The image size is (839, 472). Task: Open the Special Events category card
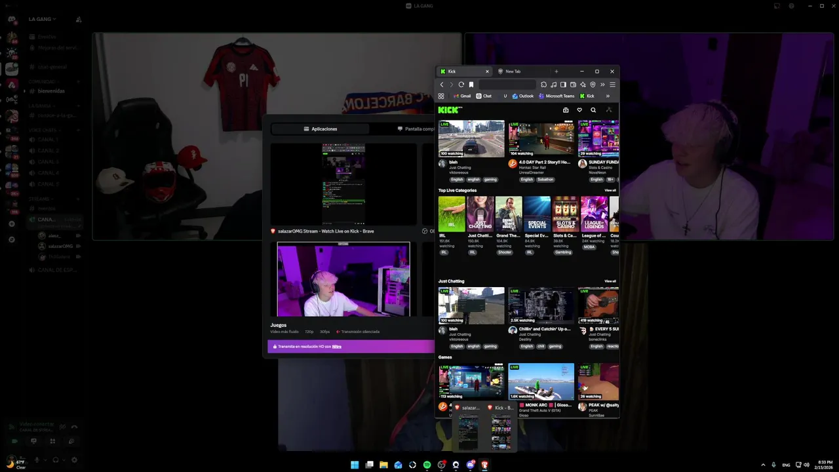click(537, 214)
